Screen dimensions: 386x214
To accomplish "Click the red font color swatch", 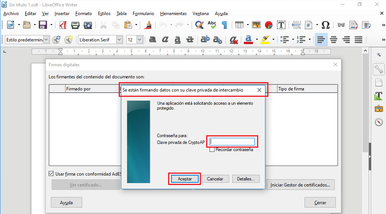I will (248, 40).
